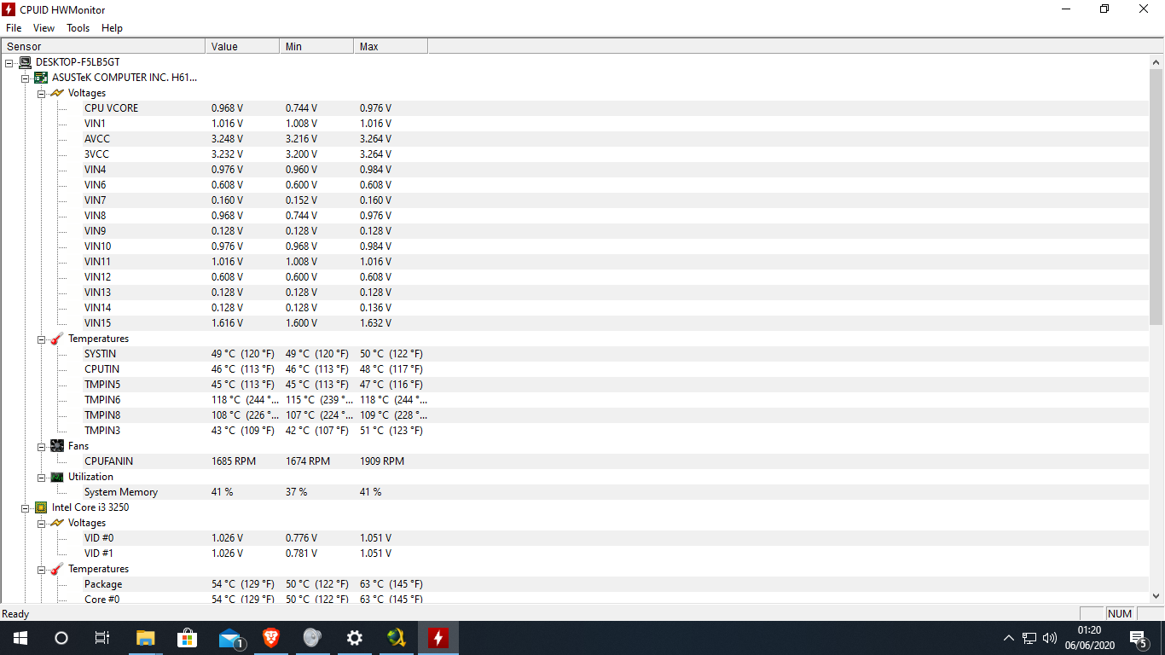Click the volume speaker tray icon
This screenshot has width=1165, height=655.
[x=1049, y=638]
